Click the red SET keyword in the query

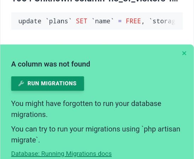[x=82, y=21]
